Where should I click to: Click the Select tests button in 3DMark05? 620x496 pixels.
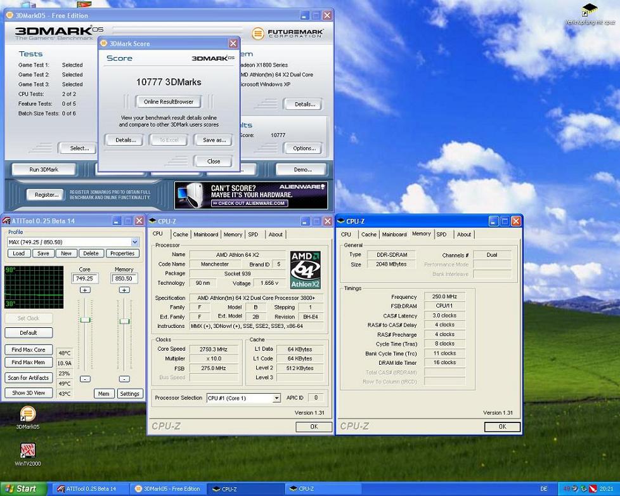79,148
